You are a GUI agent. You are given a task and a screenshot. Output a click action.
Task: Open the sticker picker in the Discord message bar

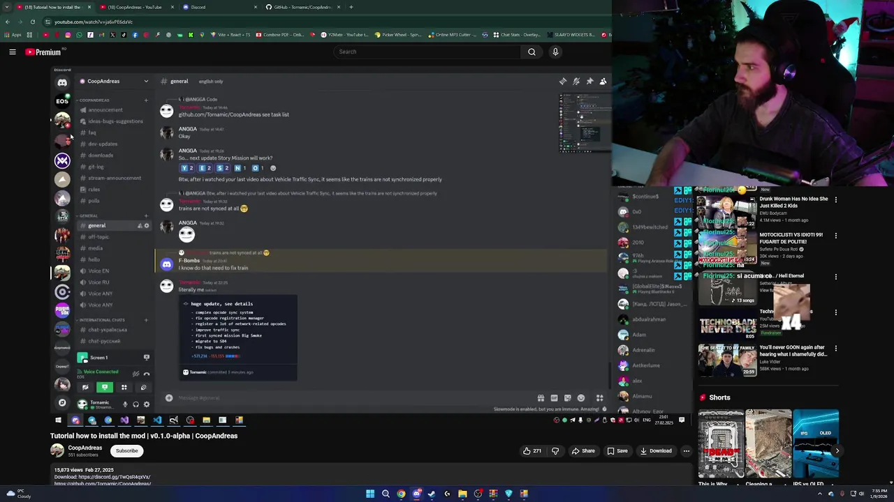(567, 398)
